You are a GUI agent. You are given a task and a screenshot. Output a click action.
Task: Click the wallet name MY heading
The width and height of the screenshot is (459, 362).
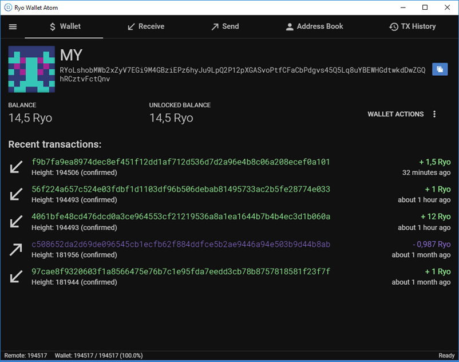tap(71, 55)
